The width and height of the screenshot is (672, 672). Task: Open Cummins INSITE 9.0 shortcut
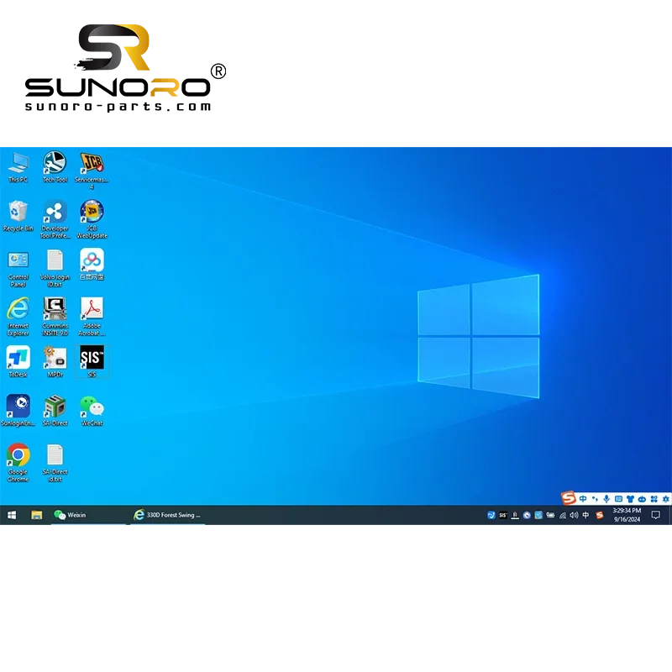(x=55, y=317)
